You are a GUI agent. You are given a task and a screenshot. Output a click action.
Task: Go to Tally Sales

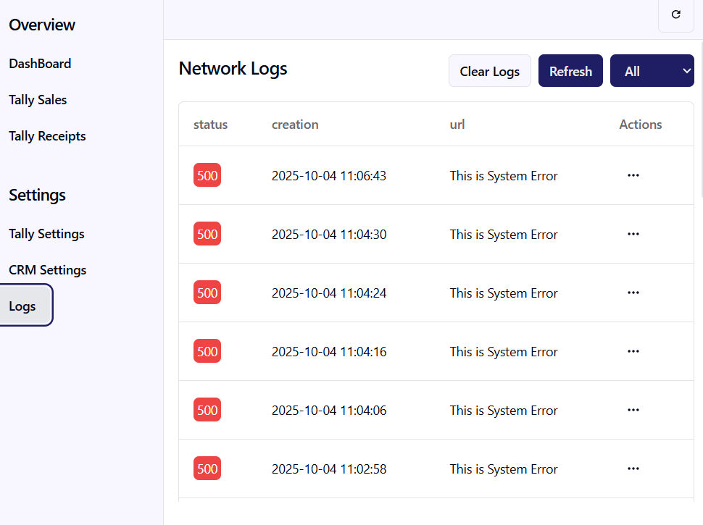(x=38, y=100)
